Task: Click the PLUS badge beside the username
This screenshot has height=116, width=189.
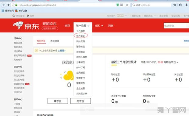Action: pyautogui.click(x=120, y=16)
